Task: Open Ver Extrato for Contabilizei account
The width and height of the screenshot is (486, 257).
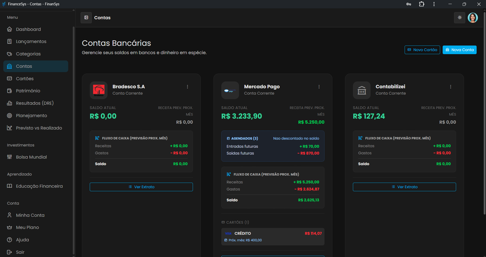Action: [x=404, y=187]
